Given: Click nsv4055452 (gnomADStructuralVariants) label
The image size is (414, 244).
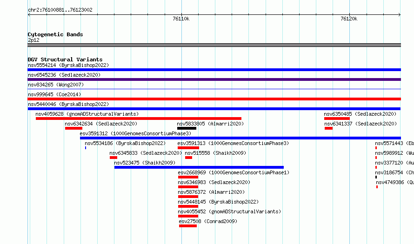Looking at the screenshot, I should click(x=229, y=211).
